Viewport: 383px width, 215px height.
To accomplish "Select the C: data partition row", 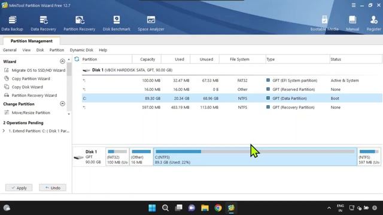I will coord(232,98).
